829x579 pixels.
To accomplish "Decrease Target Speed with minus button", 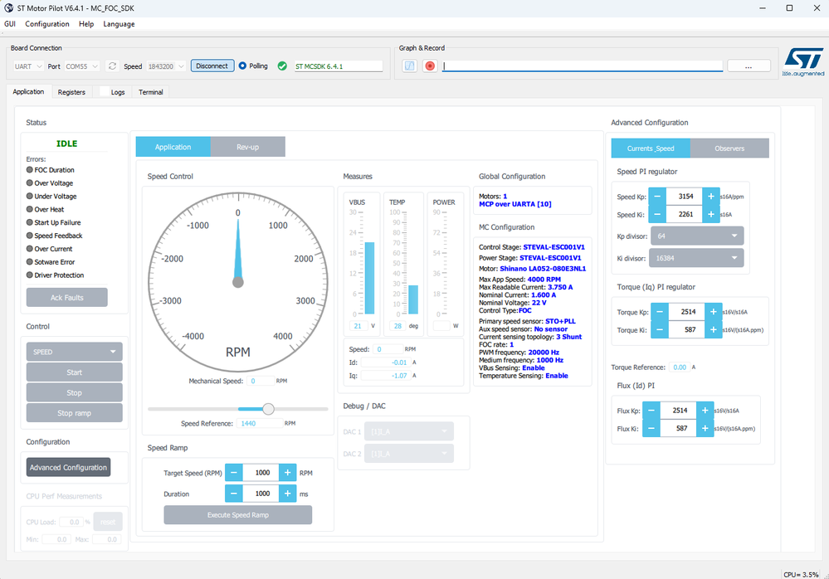I will (x=234, y=473).
